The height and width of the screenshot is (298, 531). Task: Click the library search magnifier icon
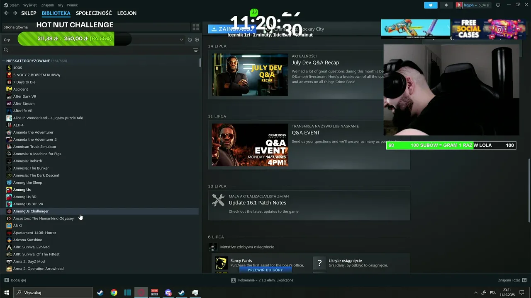(6, 50)
